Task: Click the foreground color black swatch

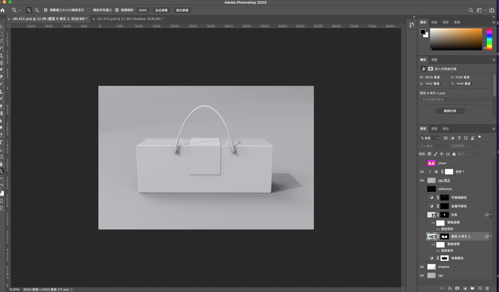Action: pos(422,32)
